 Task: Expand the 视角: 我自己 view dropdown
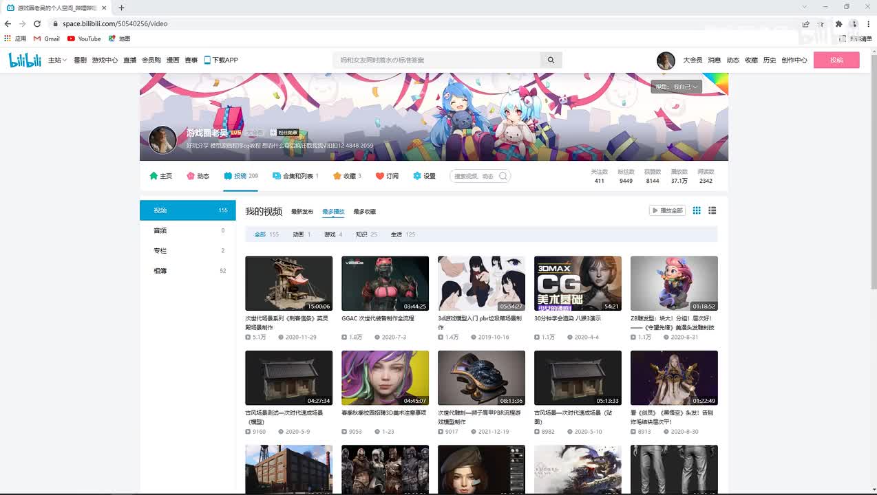click(x=677, y=87)
